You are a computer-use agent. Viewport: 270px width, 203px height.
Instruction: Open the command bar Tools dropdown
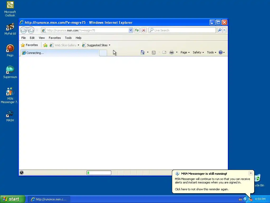pos(211,52)
